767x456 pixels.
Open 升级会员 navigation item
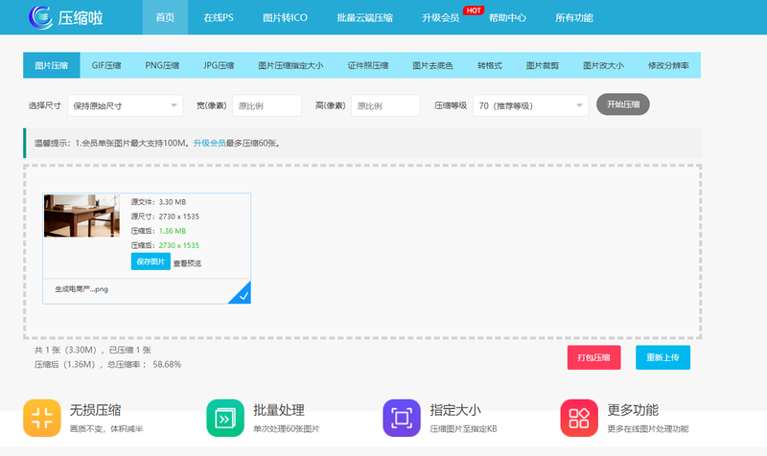pos(440,18)
